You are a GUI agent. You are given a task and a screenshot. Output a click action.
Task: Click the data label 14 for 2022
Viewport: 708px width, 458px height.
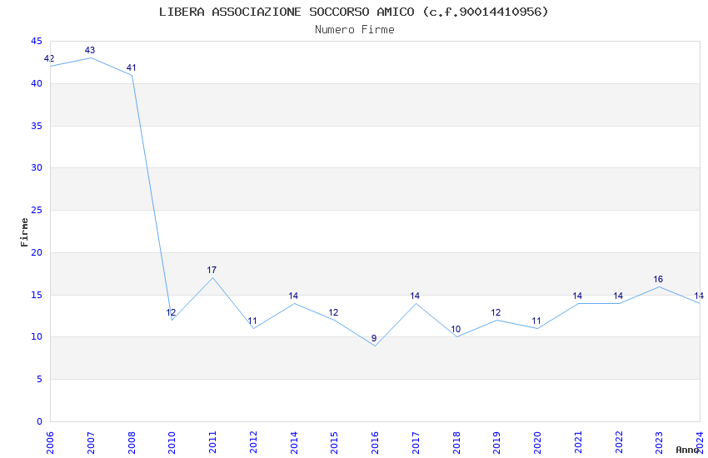tap(618, 296)
